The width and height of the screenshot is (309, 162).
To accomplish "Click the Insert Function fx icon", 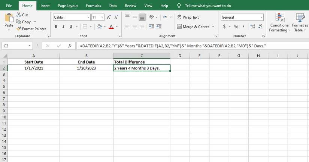I will click(x=70, y=46).
